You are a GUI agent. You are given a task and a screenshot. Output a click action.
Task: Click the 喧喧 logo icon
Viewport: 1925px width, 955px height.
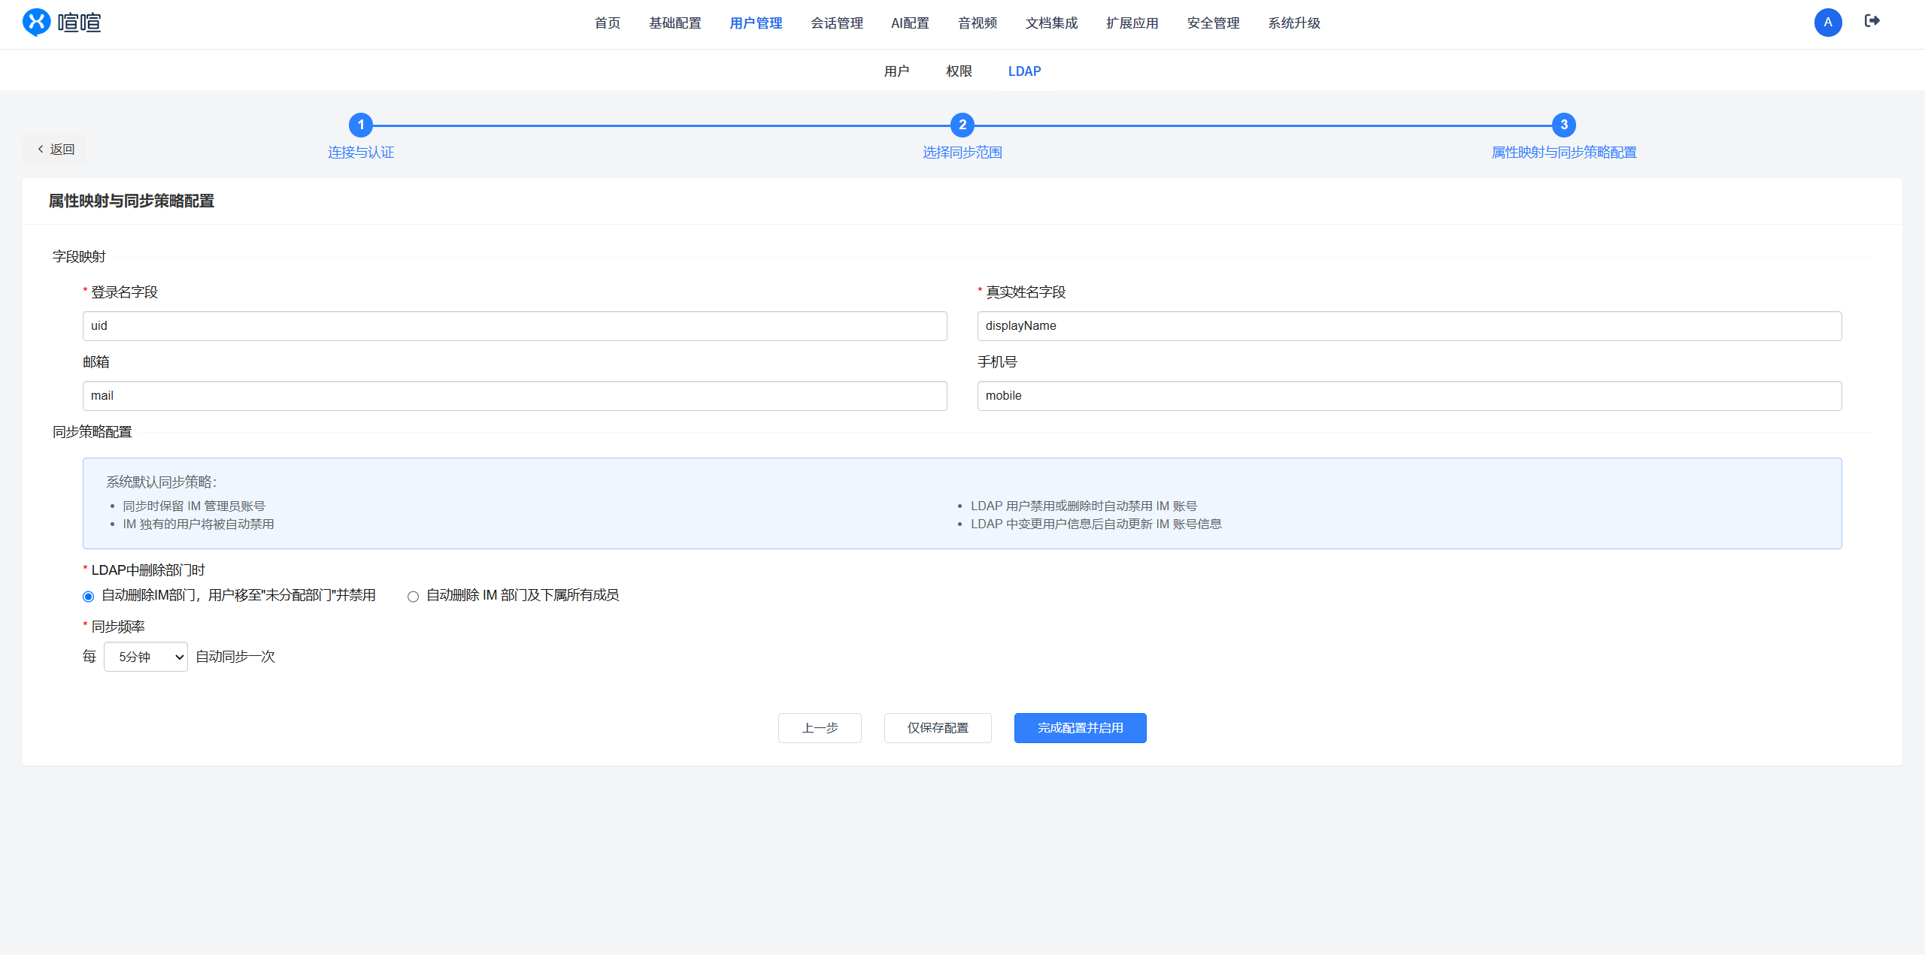coord(37,23)
